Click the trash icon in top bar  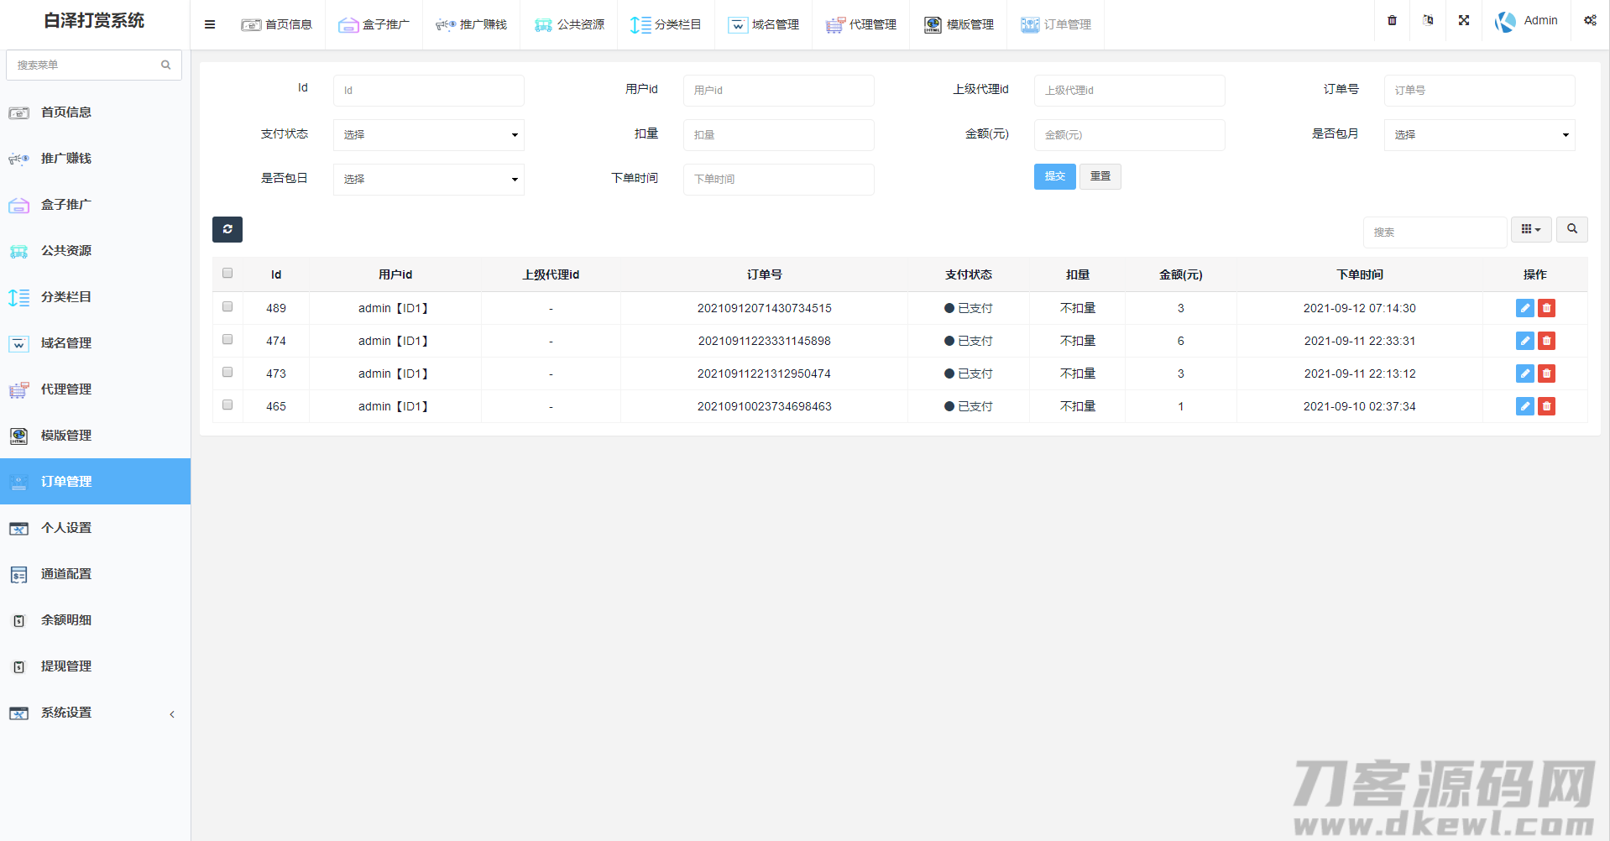1392,20
